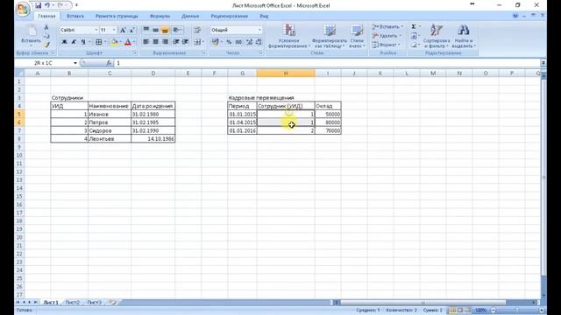Increase font size
Image resolution: width=561 pixels, height=315 pixels.
(x=123, y=30)
